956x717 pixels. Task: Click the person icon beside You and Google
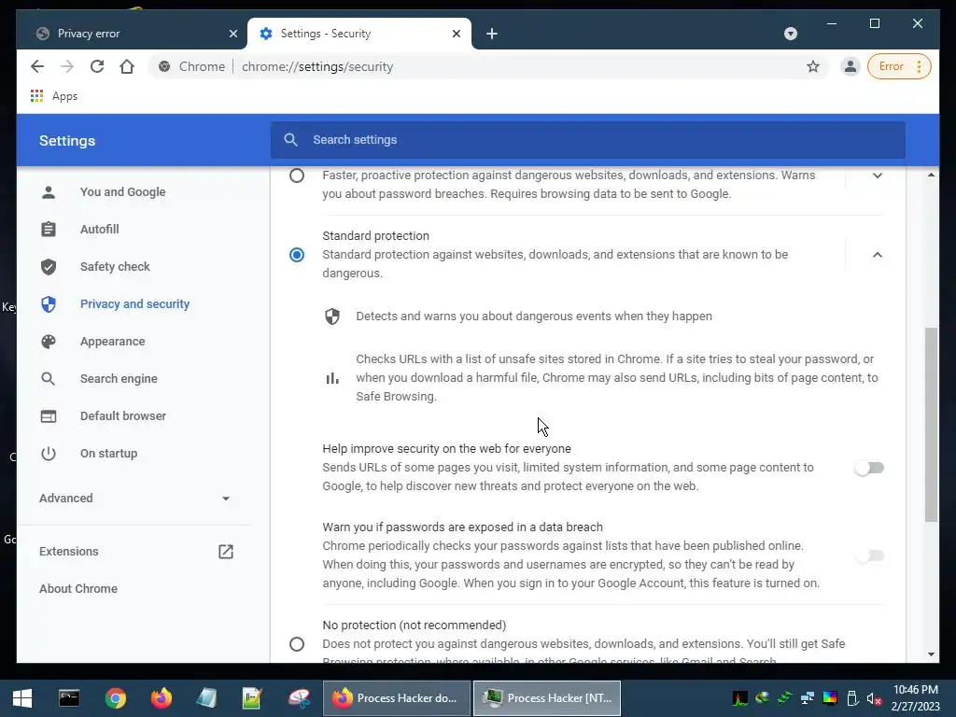[x=49, y=192]
